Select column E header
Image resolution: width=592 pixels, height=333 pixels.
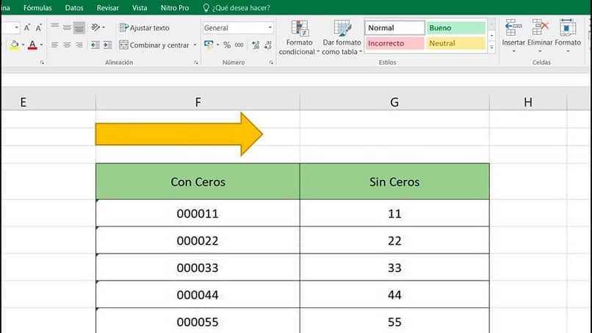click(x=24, y=102)
